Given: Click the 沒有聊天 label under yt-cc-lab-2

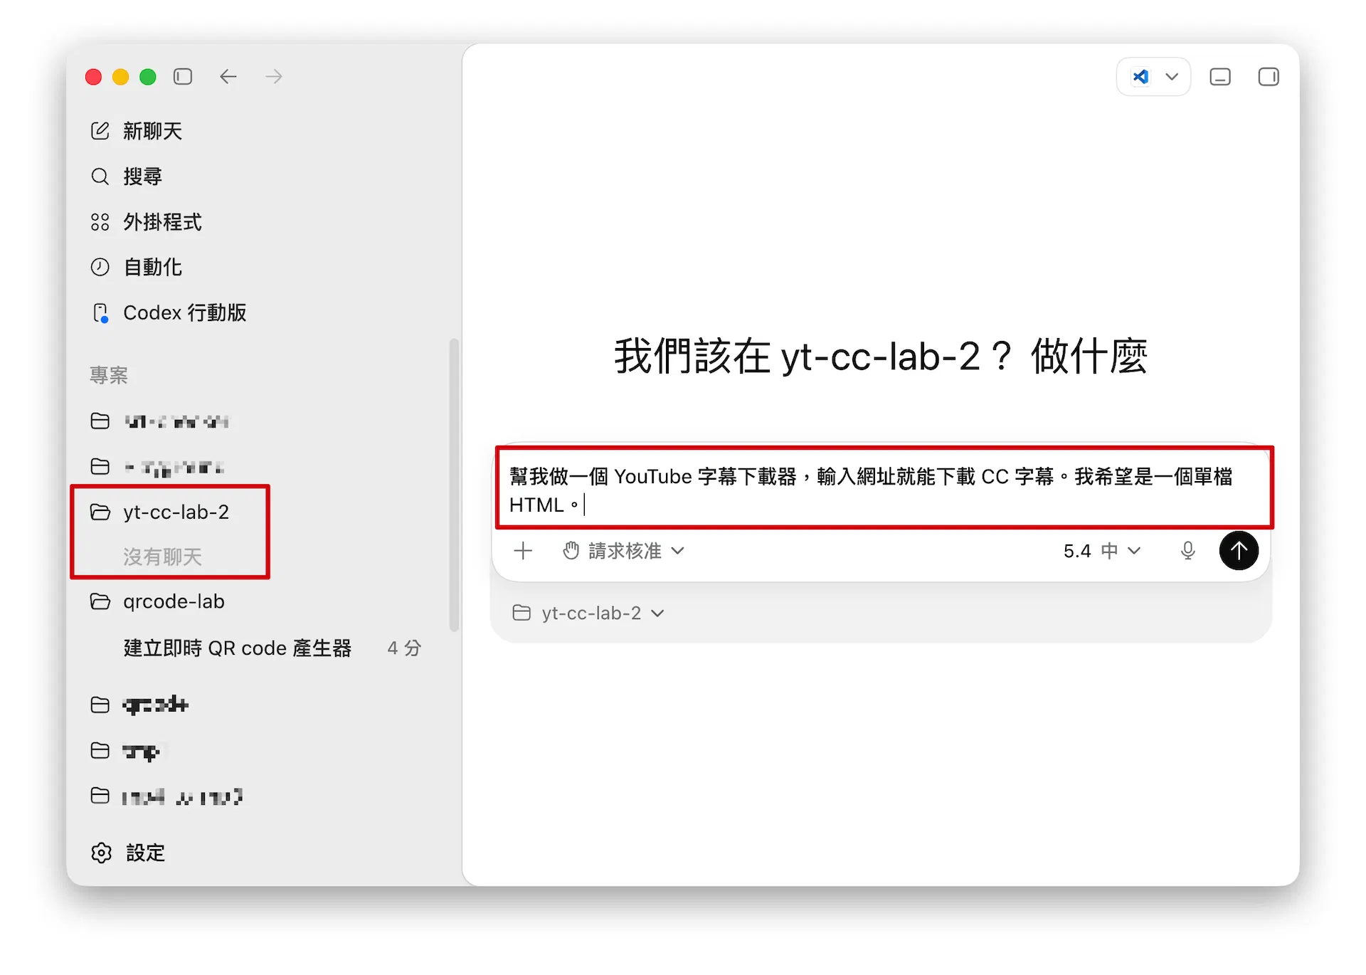Looking at the screenshot, I should coord(163,557).
